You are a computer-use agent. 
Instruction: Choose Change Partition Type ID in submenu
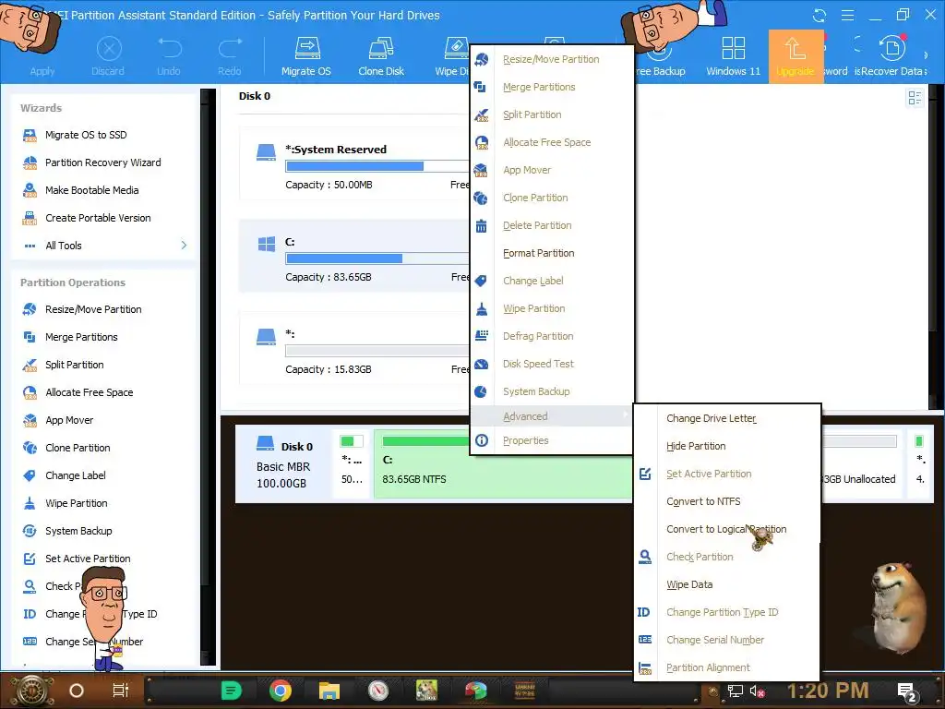(727, 613)
